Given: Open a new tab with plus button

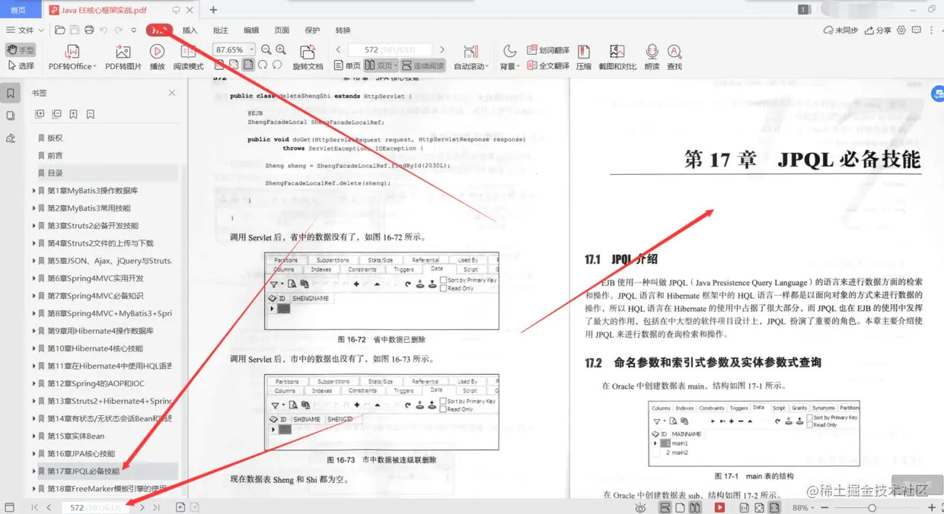Looking at the screenshot, I should click(x=213, y=10).
